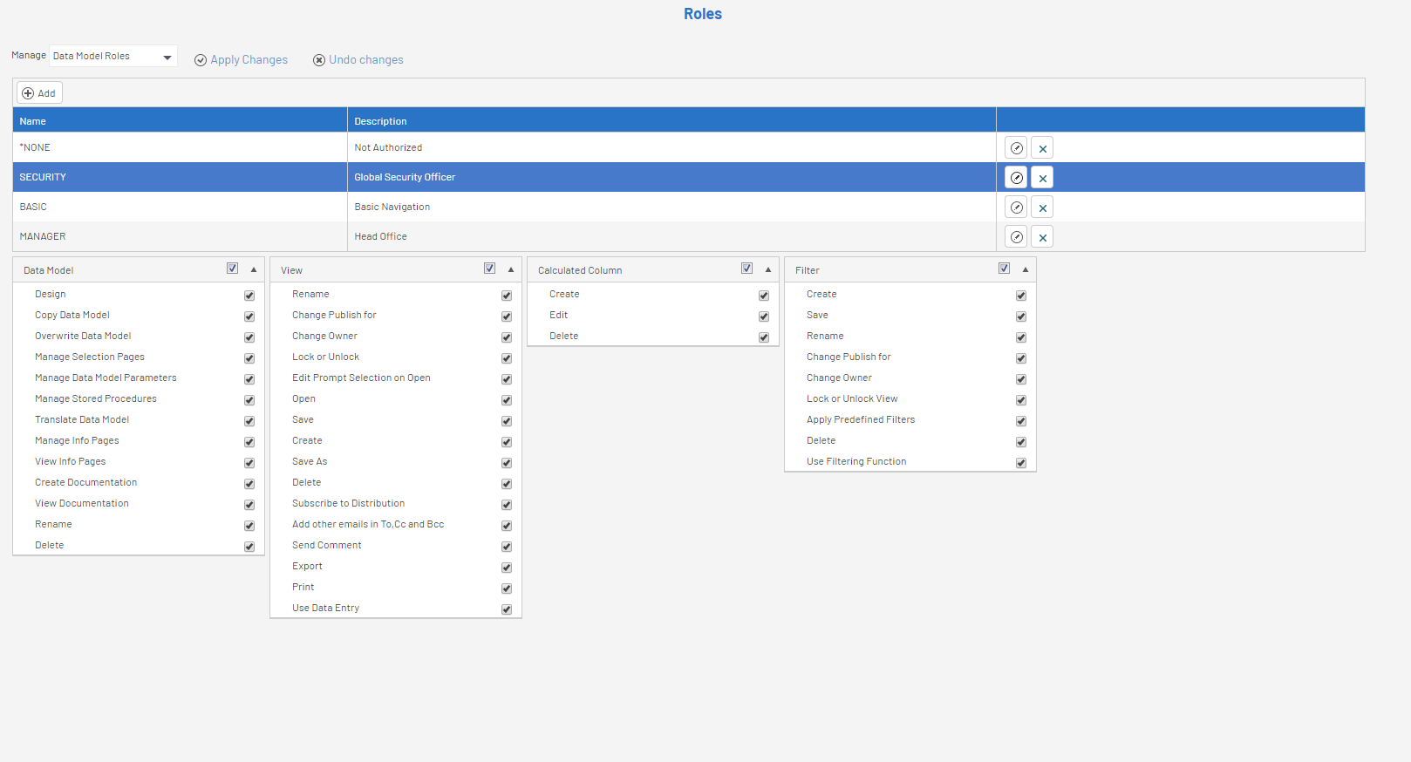Screen dimensions: 1411x762
Task: Open the Manage Data Model Roles dropdown
Action: pyautogui.click(x=113, y=57)
